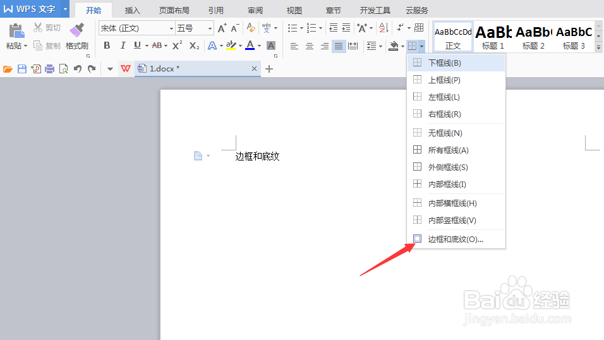Increase font size with A+ icon
604x340 pixels.
[x=222, y=28]
